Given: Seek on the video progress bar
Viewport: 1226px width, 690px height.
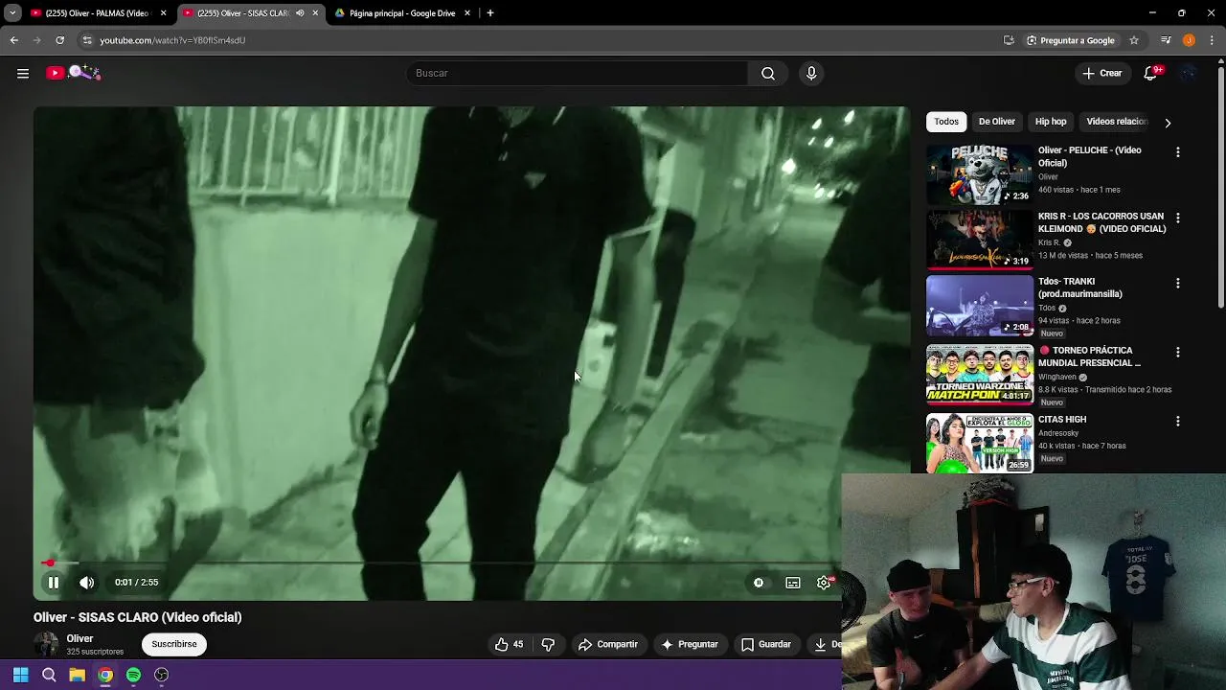Looking at the screenshot, I should (x=437, y=563).
